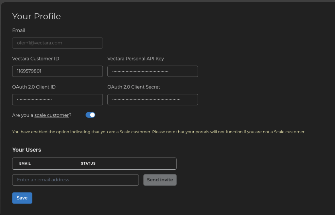Click the 'OAuth 2.0 Client ID' label

[x=34, y=87]
